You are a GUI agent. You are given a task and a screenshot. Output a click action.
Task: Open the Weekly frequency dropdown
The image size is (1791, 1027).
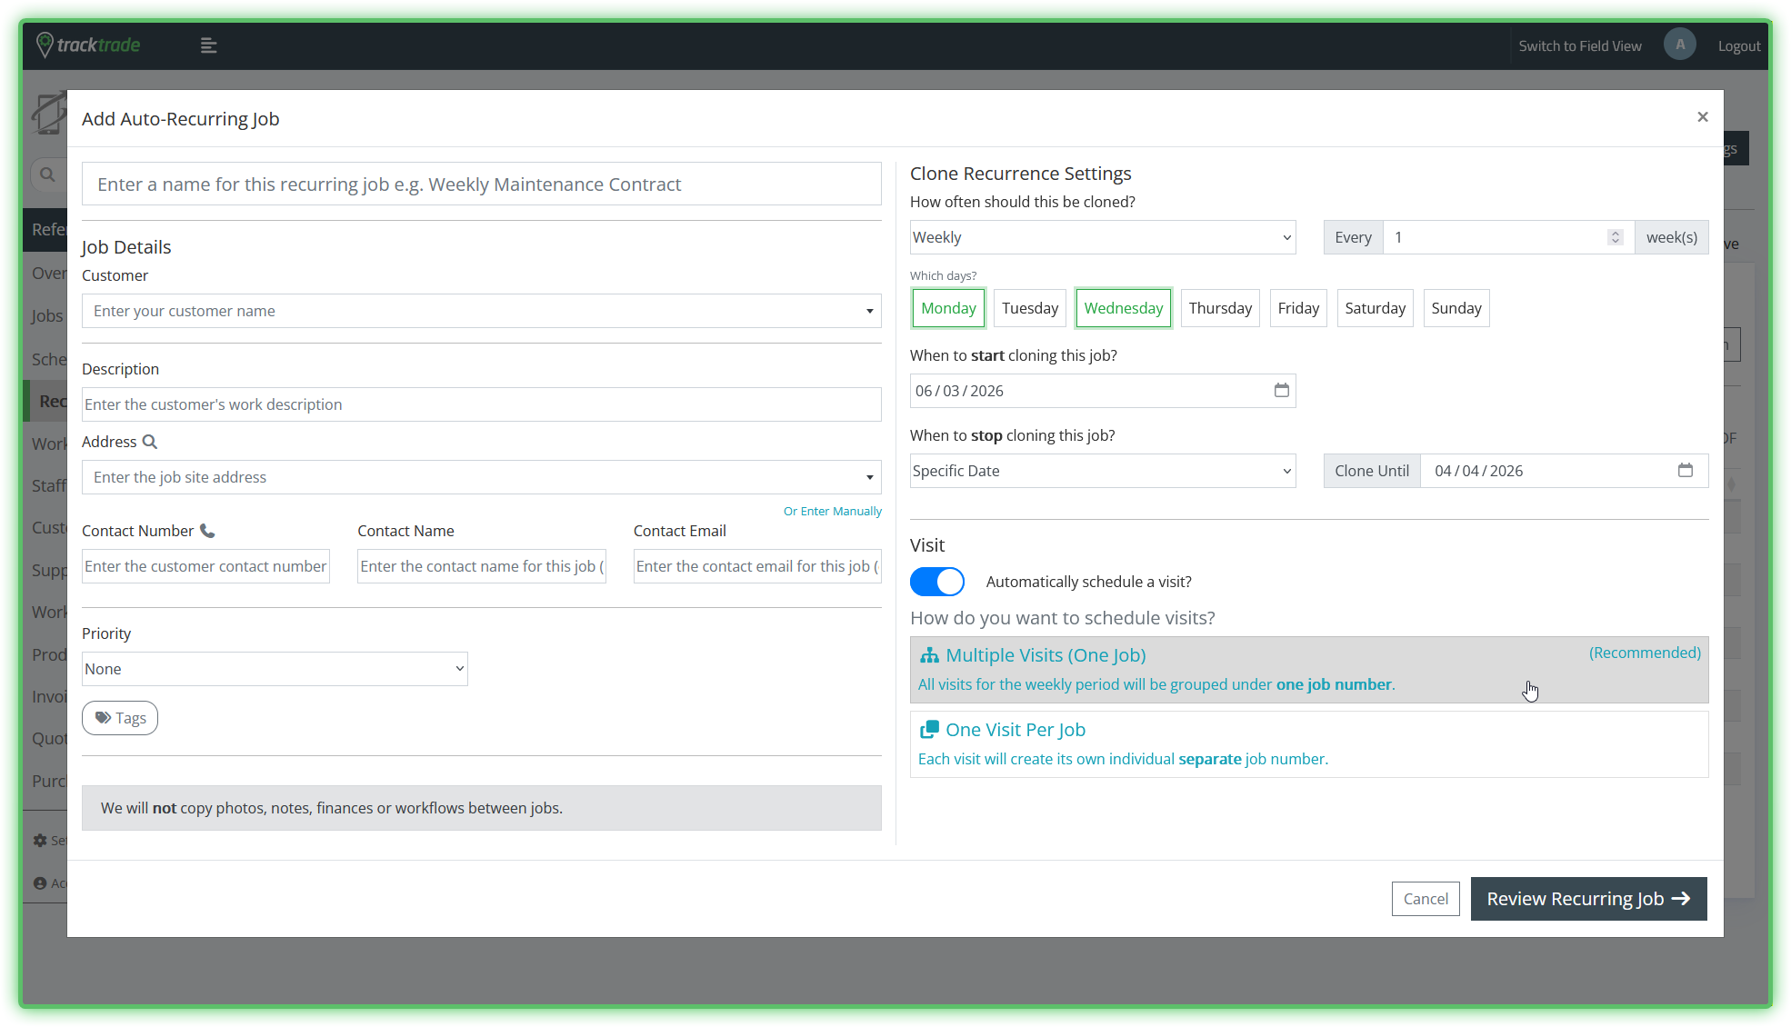click(x=1102, y=237)
